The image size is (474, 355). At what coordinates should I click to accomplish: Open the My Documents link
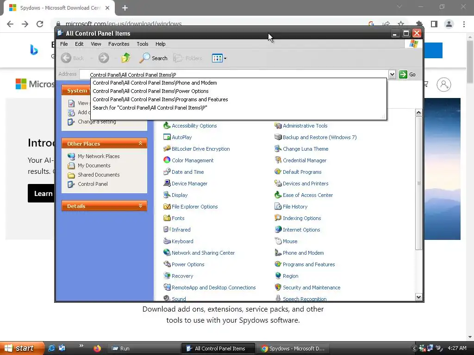pos(94,165)
